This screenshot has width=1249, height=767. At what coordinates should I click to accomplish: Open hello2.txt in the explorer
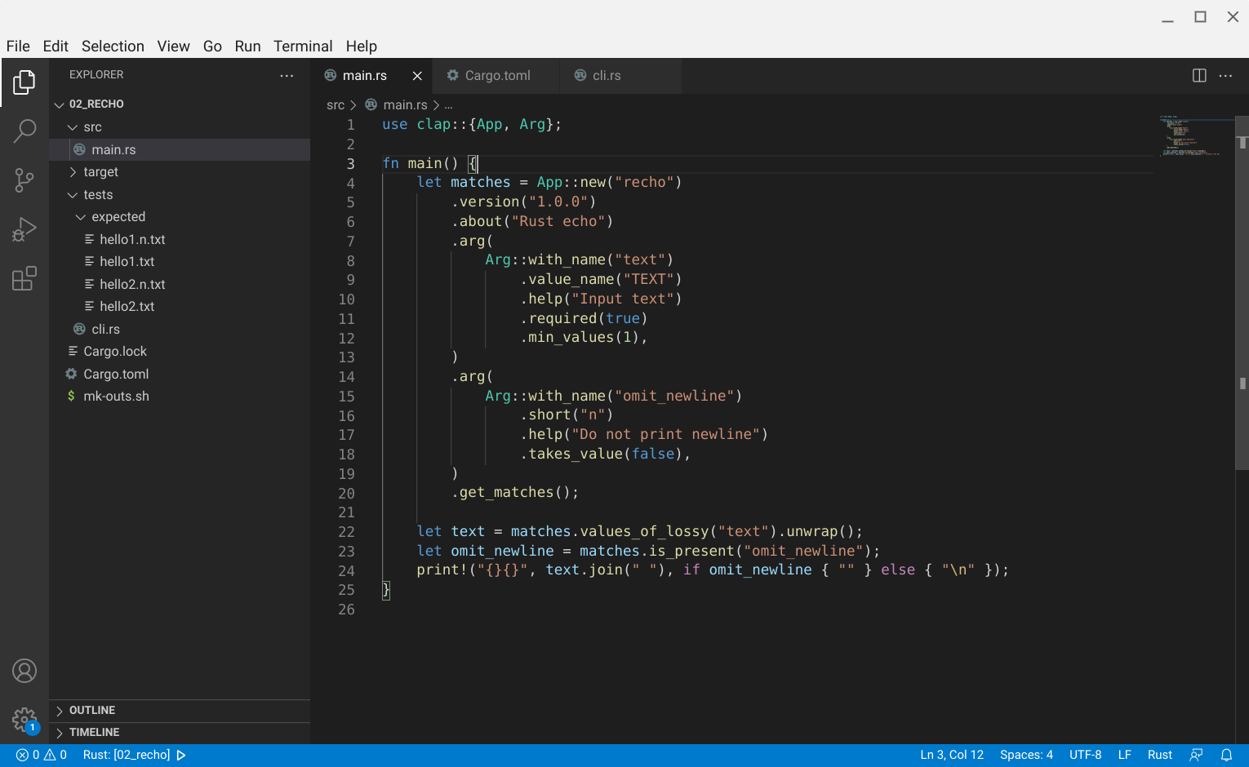tap(127, 306)
